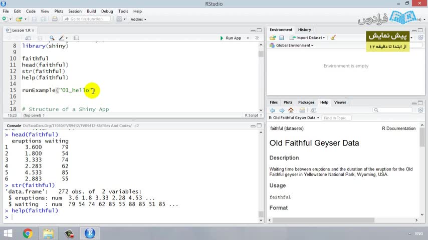Click the Refresh icon in Environment pane
The width and height of the screenshot is (428, 240).
point(420,37)
